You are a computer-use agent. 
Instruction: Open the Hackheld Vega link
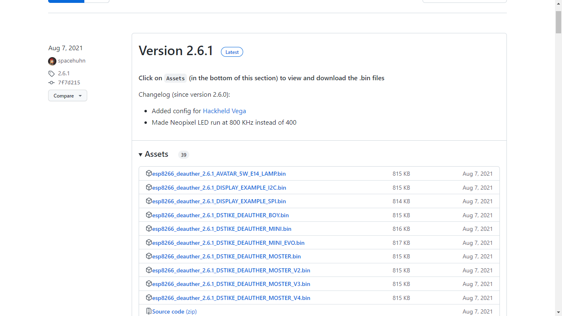pos(224,111)
